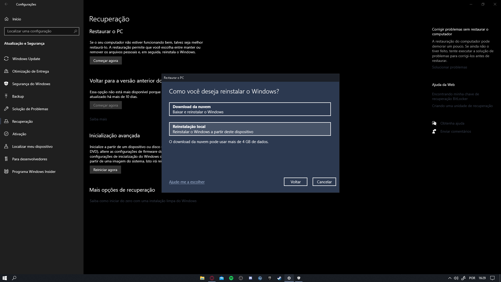Click the Reiniciar agora button
Viewport: 501px width, 282px height.
click(105, 170)
